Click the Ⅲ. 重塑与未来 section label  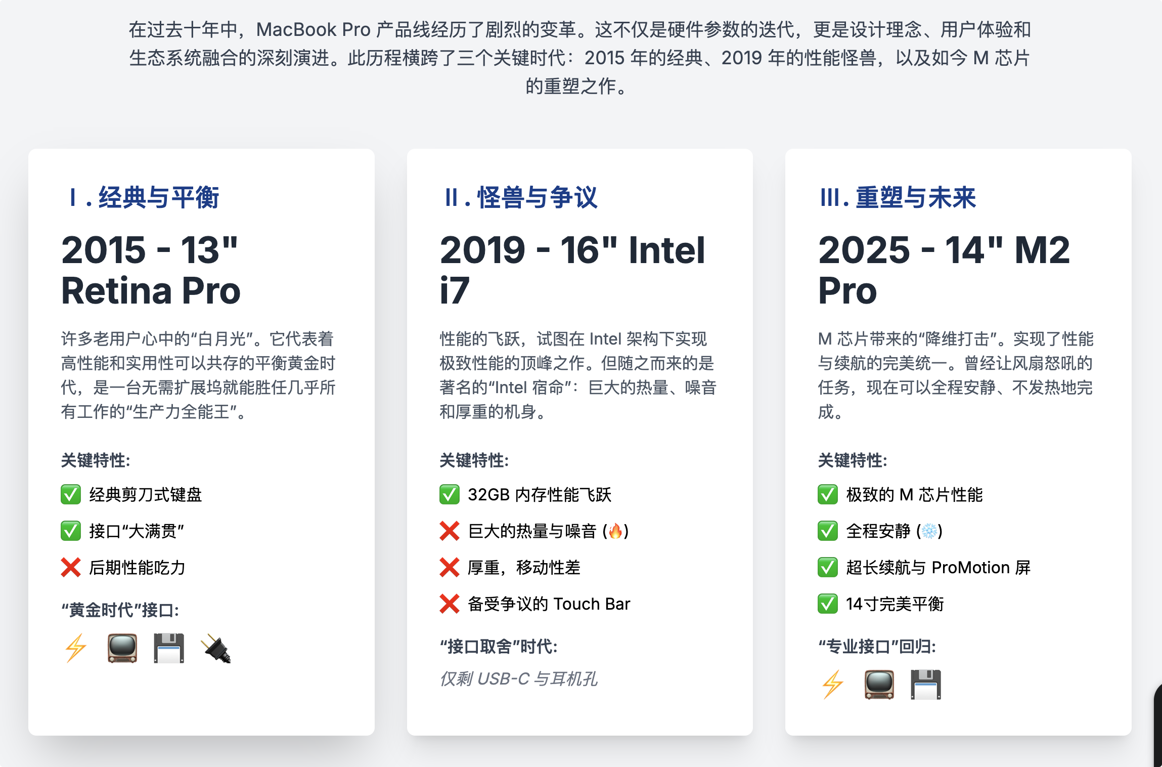(x=898, y=197)
